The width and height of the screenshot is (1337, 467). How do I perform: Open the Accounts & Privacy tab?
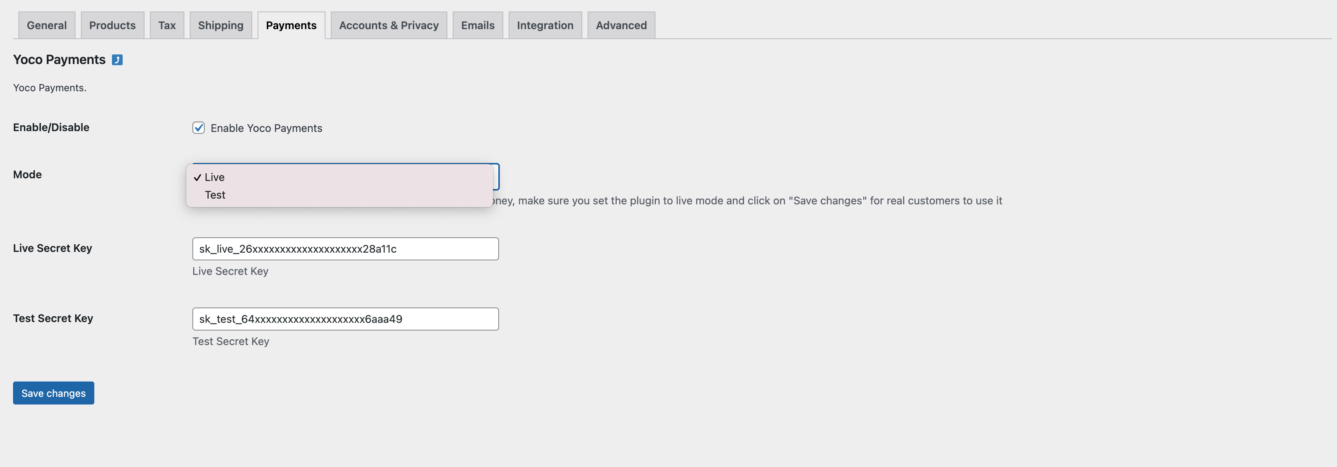(x=389, y=25)
